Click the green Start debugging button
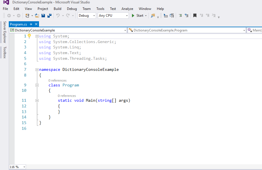The width and height of the screenshot is (262, 170). tap(133, 16)
